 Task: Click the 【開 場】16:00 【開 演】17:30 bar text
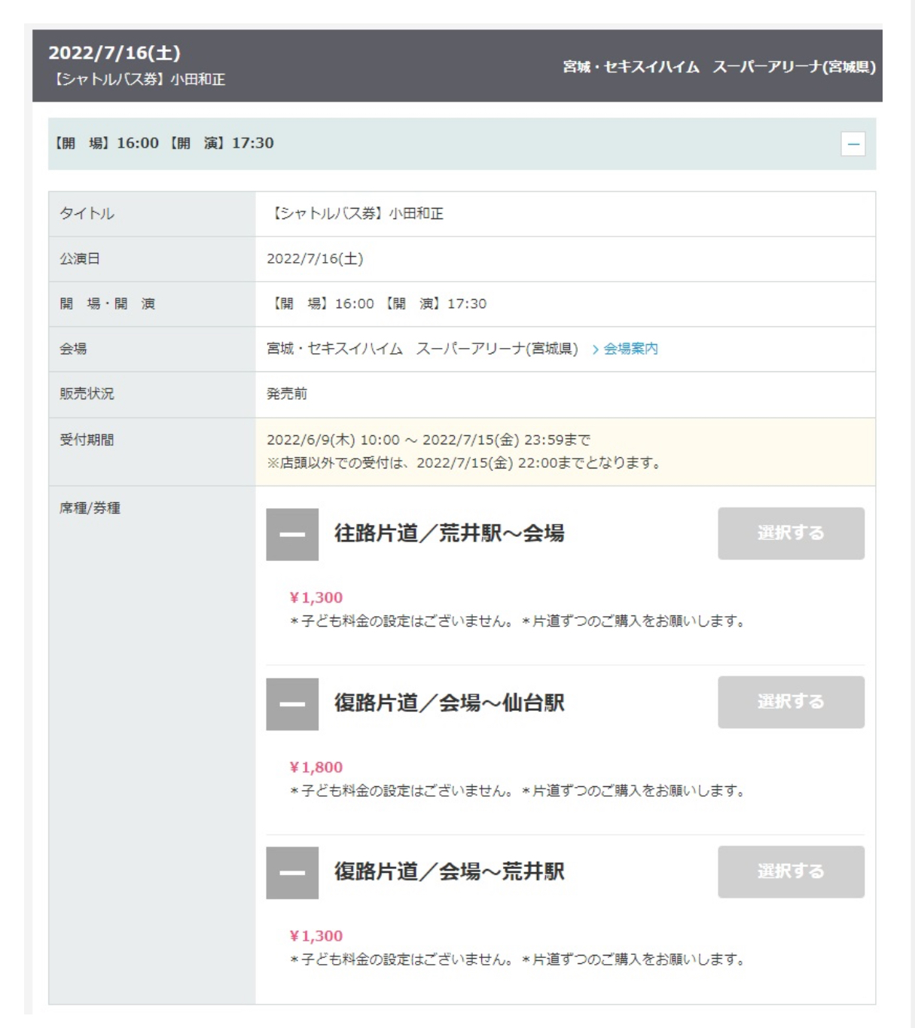(x=164, y=143)
